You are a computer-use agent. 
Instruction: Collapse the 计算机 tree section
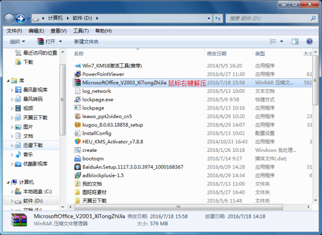8,182
